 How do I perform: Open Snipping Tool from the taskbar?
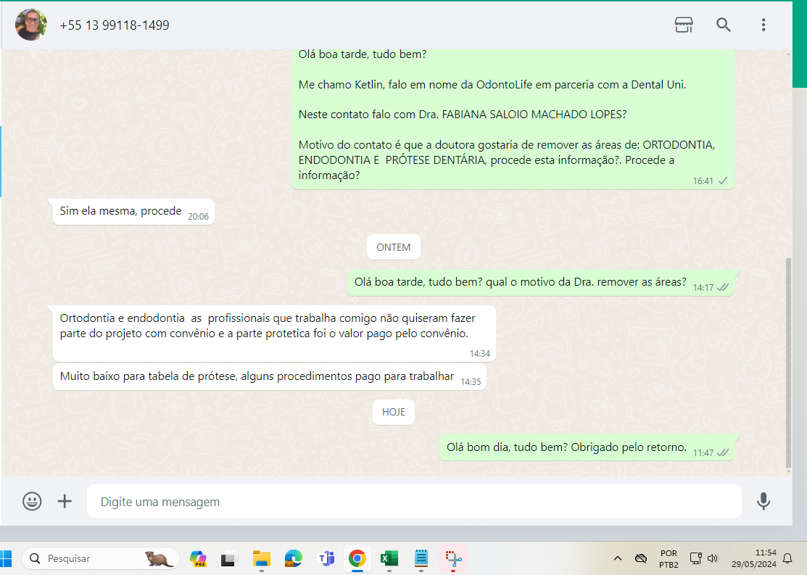pos(453,558)
